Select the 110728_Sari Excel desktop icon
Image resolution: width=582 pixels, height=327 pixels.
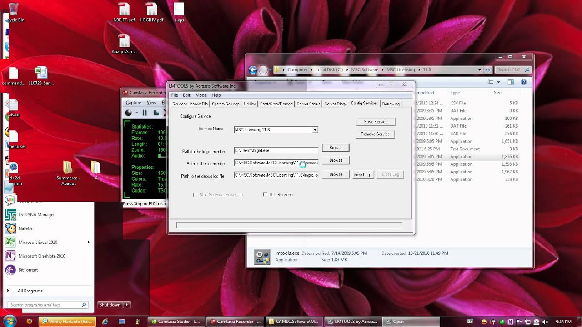pyautogui.click(x=41, y=76)
